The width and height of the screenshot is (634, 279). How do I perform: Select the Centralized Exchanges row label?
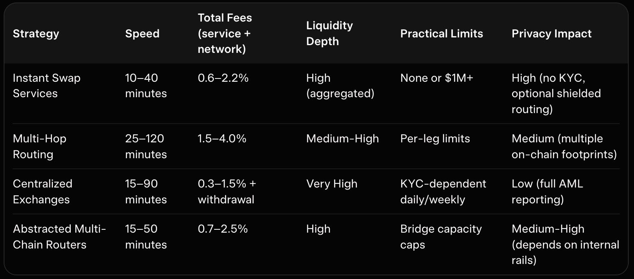(42, 192)
